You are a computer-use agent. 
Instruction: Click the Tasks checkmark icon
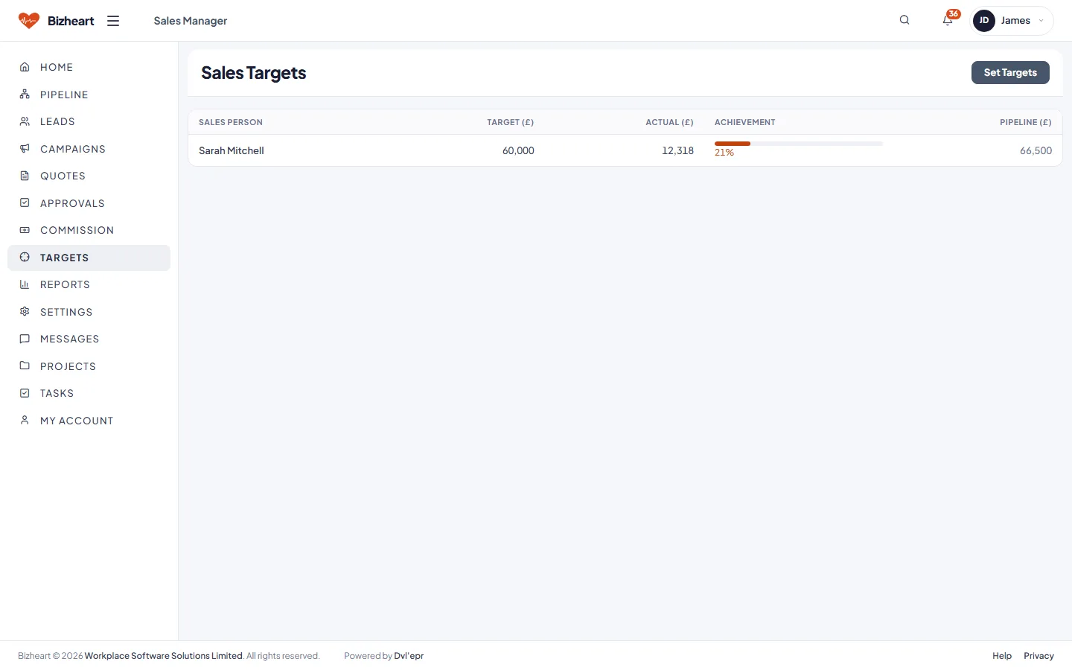click(x=25, y=393)
